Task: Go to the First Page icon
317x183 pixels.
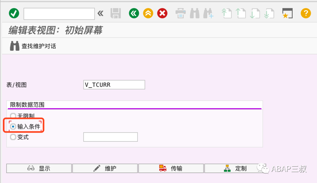Action: (227, 13)
